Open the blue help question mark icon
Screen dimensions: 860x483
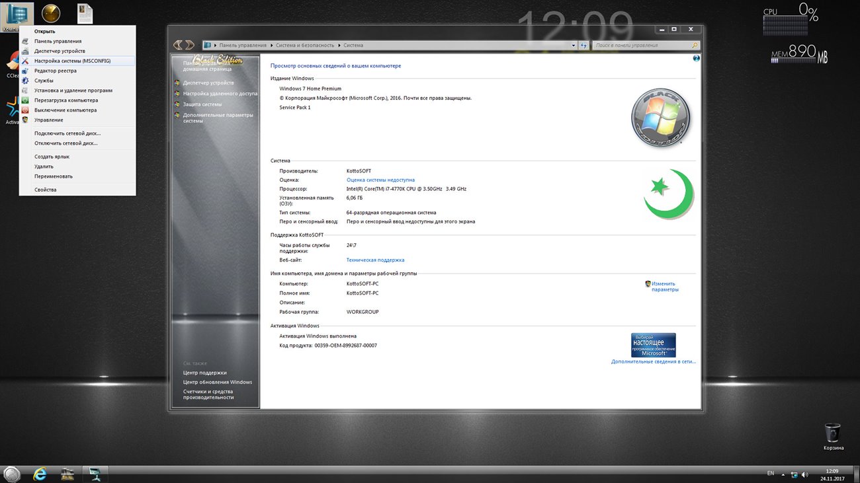697,59
